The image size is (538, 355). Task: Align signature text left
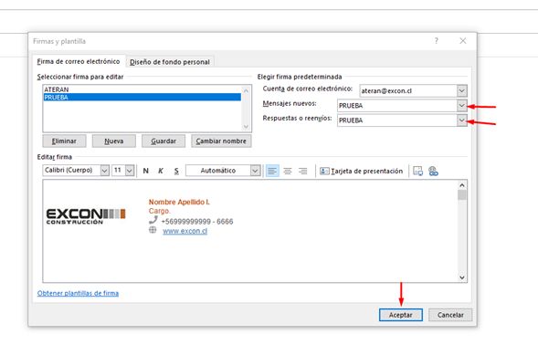272,171
